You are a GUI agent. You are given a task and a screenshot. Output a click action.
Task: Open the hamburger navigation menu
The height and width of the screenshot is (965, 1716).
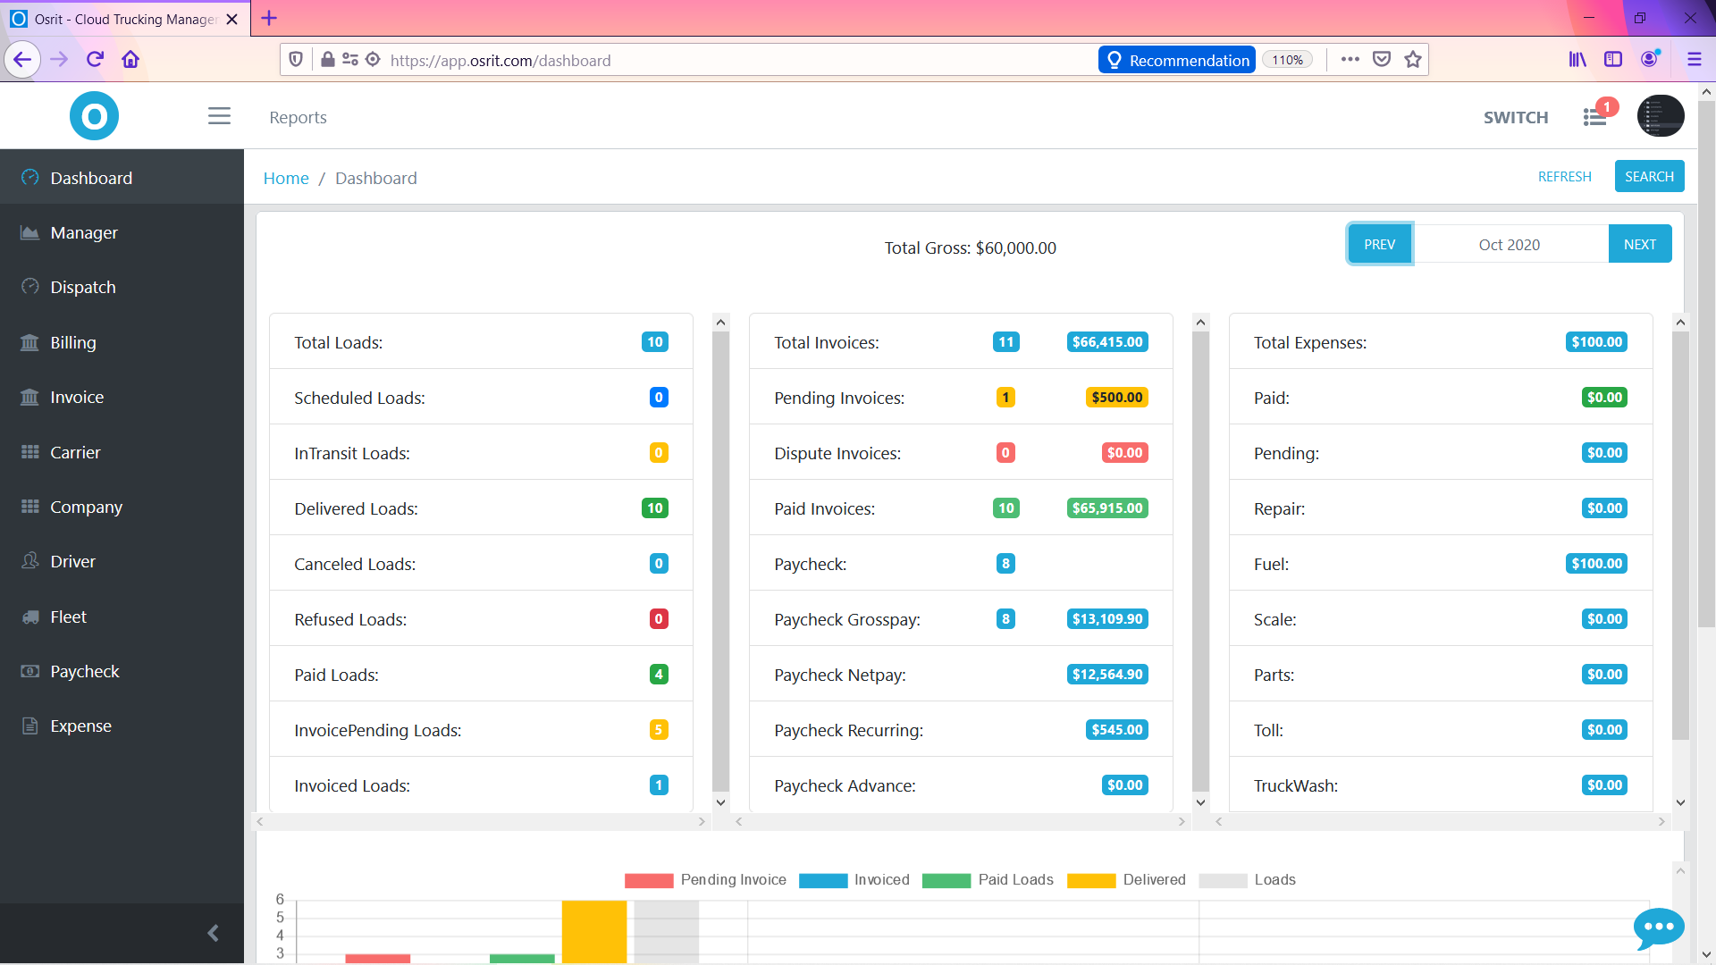click(218, 116)
